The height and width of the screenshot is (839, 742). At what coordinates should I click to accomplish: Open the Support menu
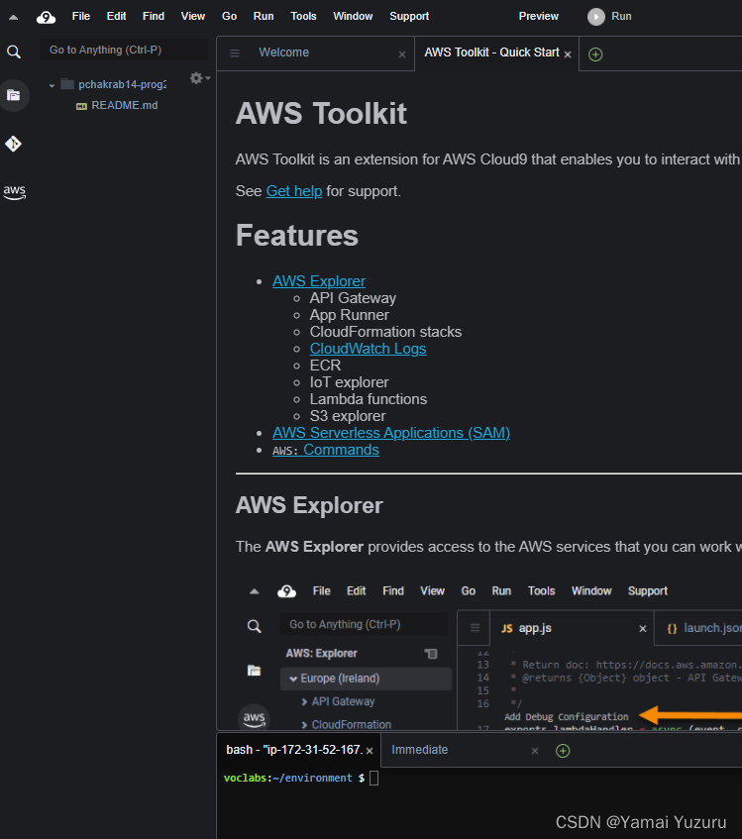(409, 17)
